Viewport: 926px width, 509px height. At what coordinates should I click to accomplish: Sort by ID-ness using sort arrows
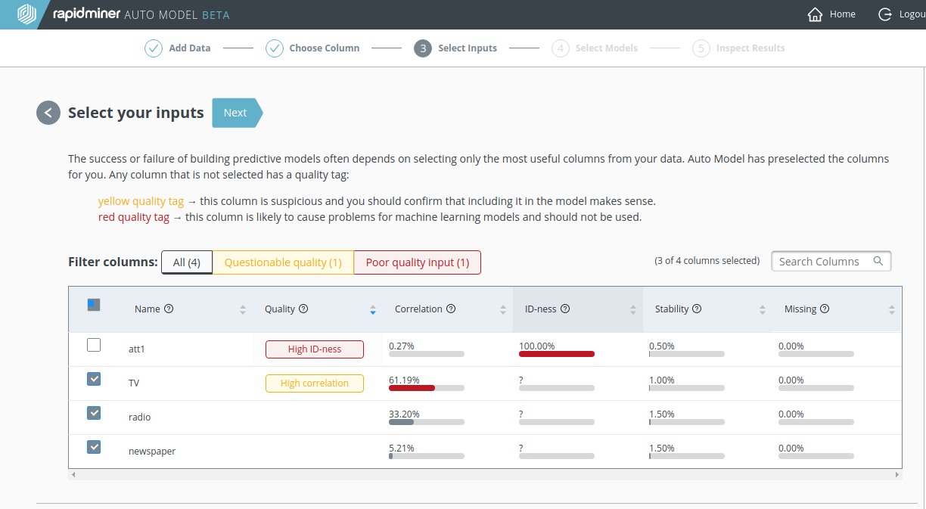click(x=633, y=309)
